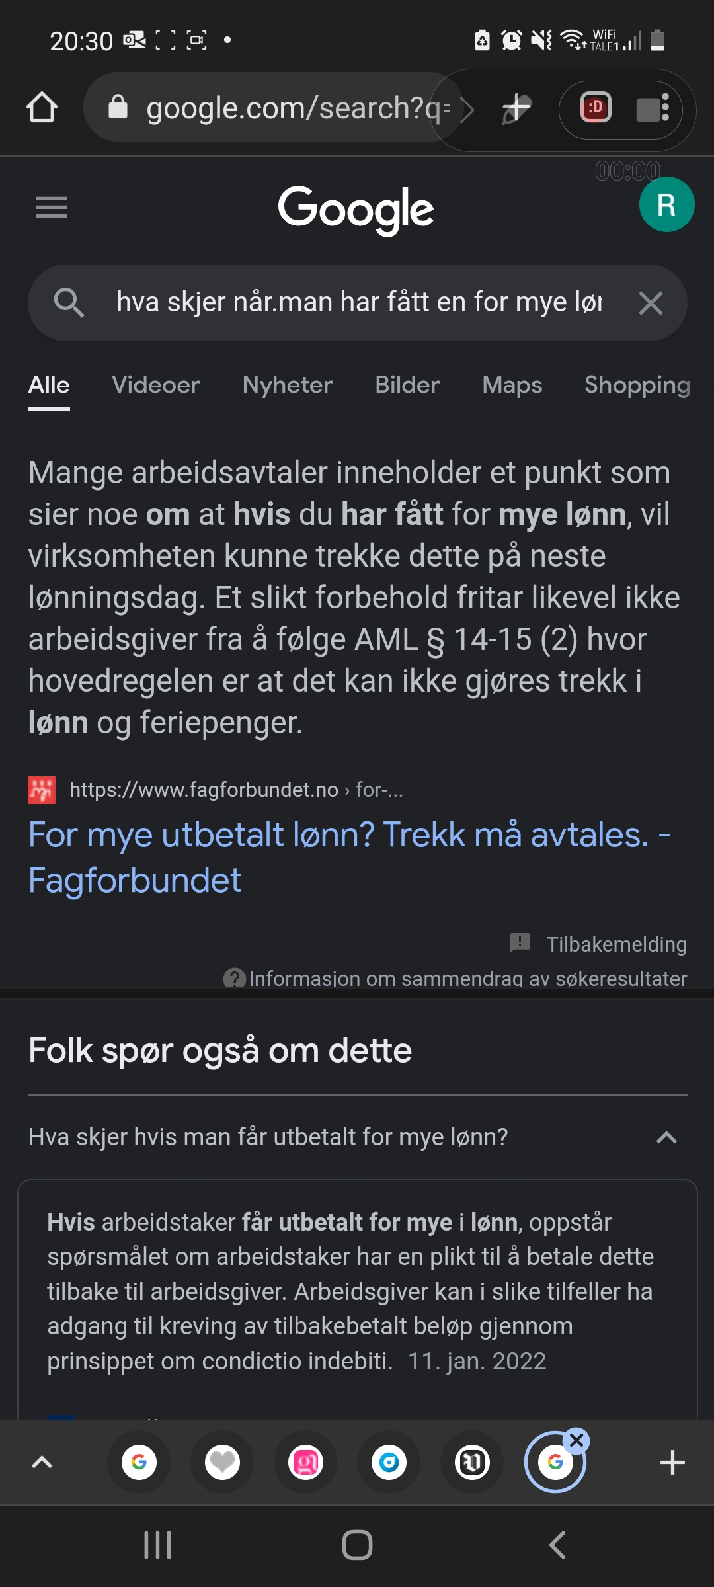Screen dimensions: 714x1587
Task: Open the Google account avatar R
Action: (666, 205)
